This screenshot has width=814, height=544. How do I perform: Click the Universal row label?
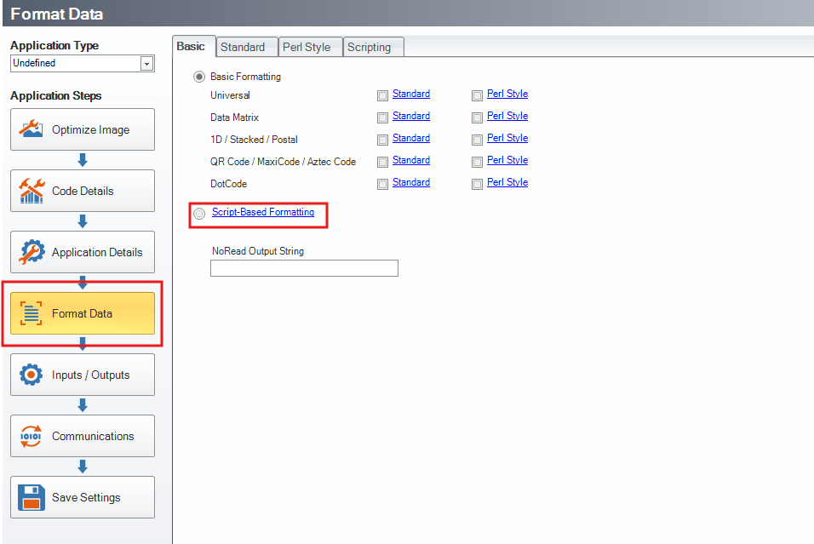coord(230,95)
